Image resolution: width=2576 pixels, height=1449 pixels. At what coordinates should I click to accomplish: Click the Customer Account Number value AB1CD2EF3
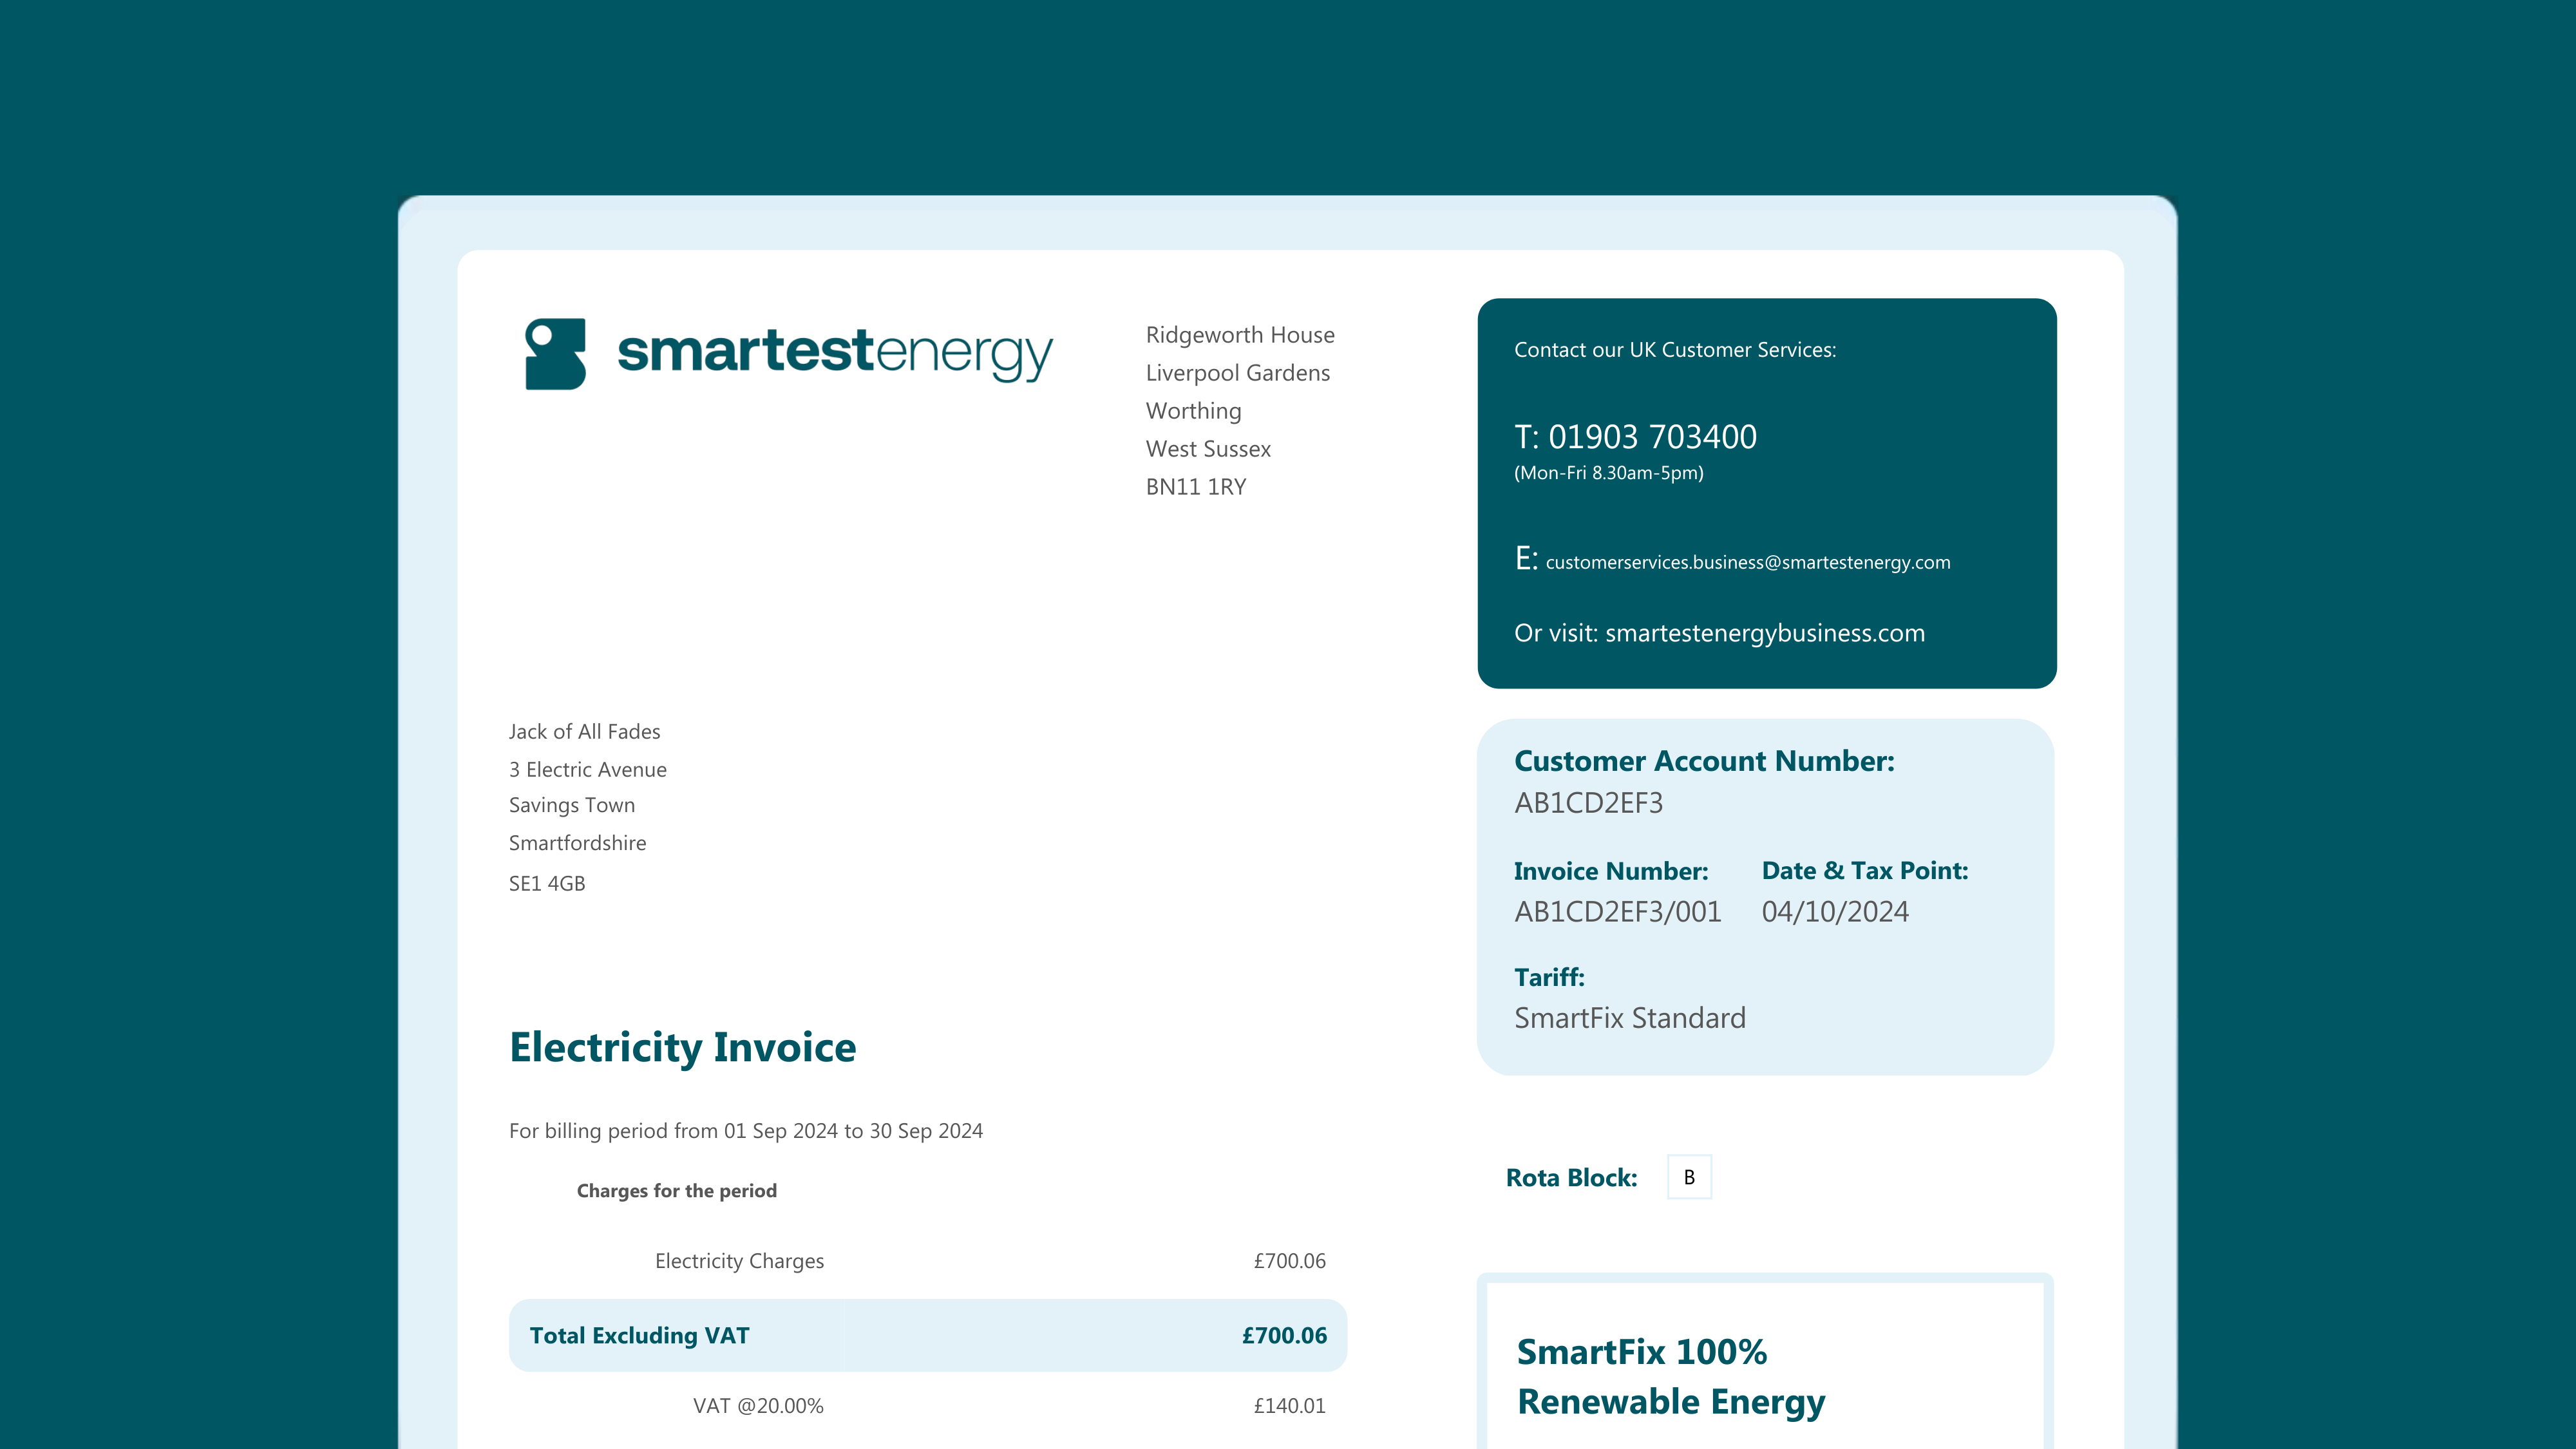[x=1588, y=803]
